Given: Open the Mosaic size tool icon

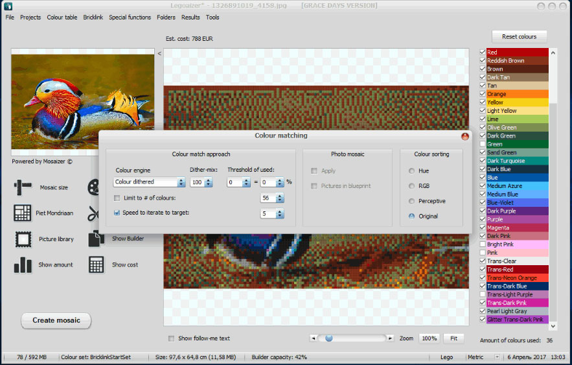Looking at the screenshot, I should pyautogui.click(x=23, y=187).
